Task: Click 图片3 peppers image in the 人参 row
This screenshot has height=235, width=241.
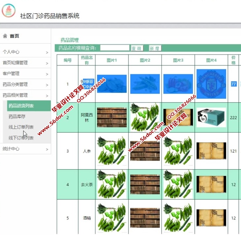Action: click(x=178, y=151)
